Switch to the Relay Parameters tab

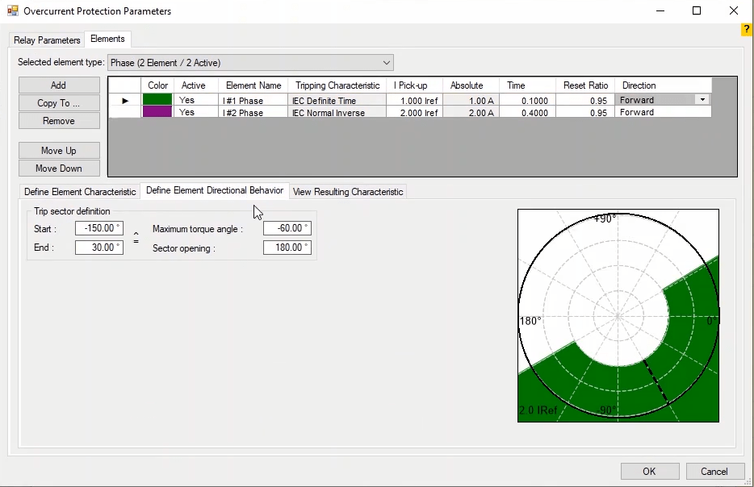(47, 40)
